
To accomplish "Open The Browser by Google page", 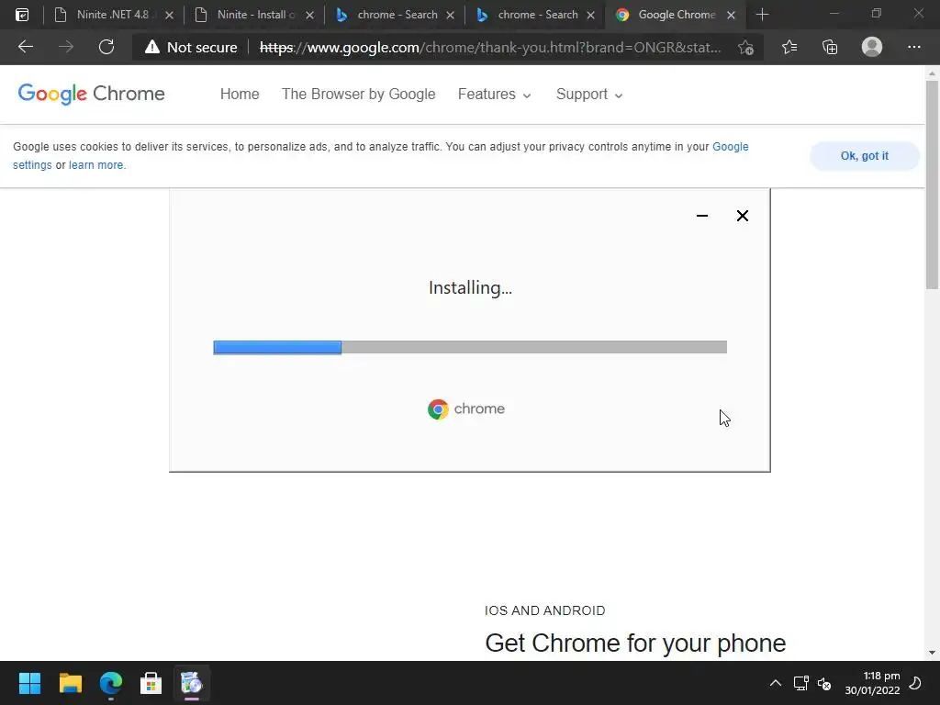I will pos(359,95).
